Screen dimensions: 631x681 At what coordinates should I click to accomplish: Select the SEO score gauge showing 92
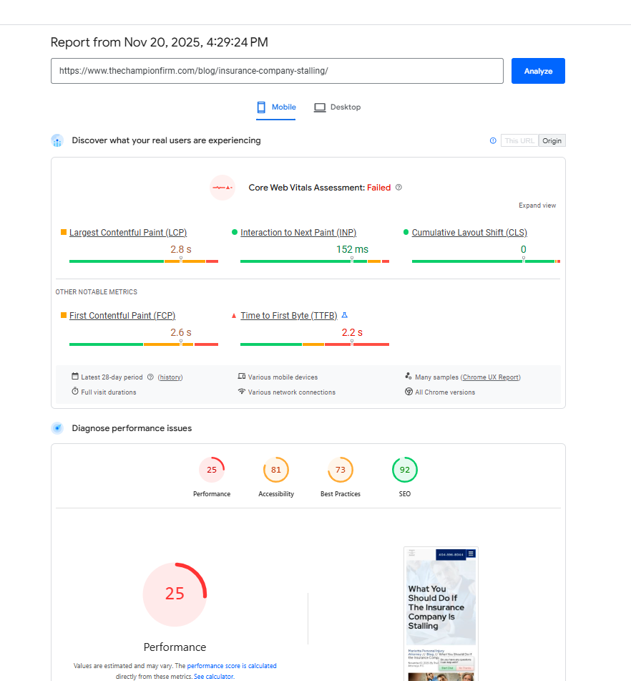tap(405, 470)
